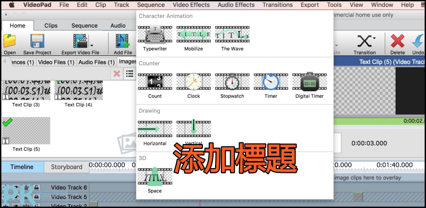The width and height of the screenshot is (426, 208).
Task: Toggle the lock on Video Track 5
Action: point(36,197)
